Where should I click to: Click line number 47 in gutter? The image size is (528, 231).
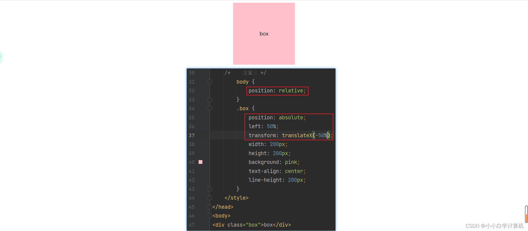click(192, 225)
